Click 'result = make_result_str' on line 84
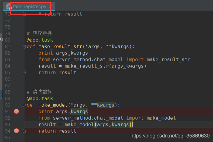 (x=75, y=66)
